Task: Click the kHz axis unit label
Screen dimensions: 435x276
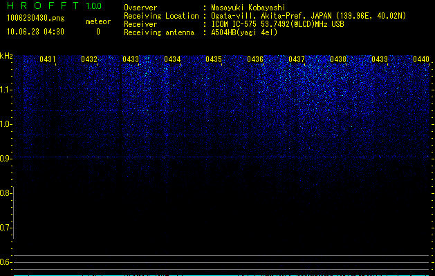Action: [6, 56]
